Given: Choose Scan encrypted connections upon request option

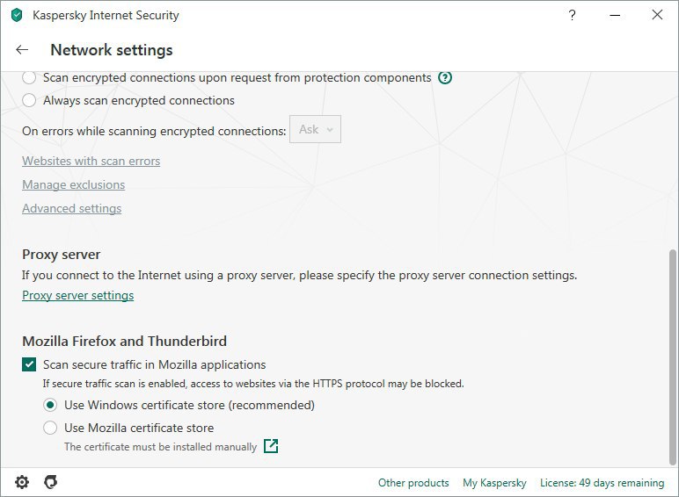Looking at the screenshot, I should (x=29, y=78).
